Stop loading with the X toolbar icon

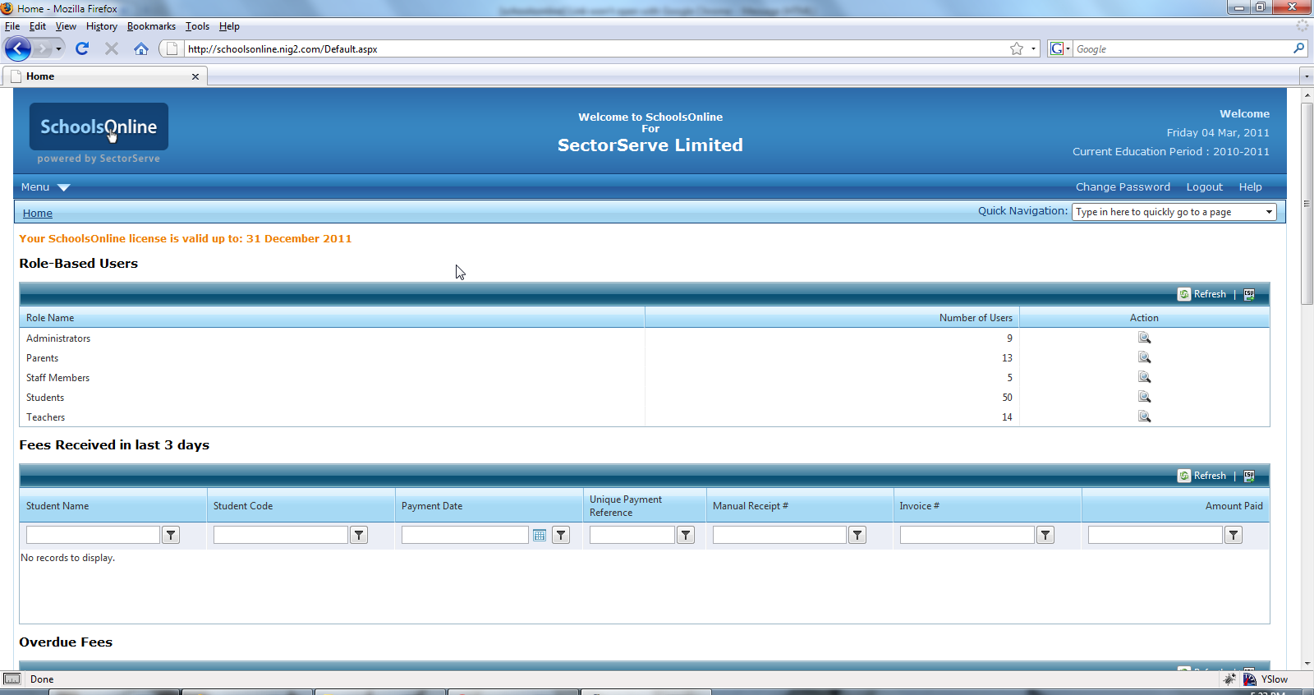click(x=112, y=48)
